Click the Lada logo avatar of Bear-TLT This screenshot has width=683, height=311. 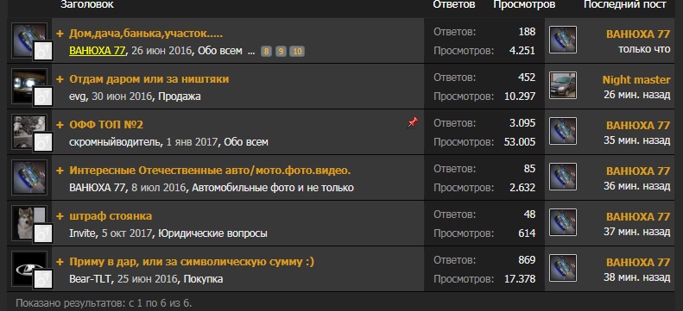pyautogui.click(x=29, y=269)
